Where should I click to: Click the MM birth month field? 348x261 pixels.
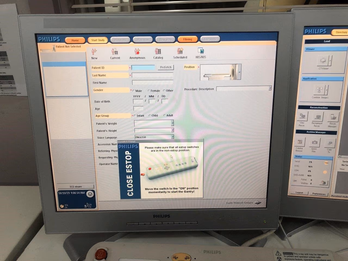tap(152, 101)
